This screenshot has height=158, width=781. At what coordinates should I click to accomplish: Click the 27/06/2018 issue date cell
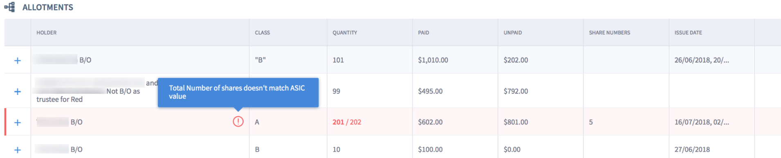[692, 149]
